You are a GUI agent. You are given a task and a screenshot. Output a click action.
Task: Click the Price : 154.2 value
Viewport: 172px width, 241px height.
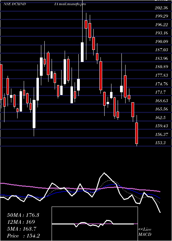coord(23,236)
